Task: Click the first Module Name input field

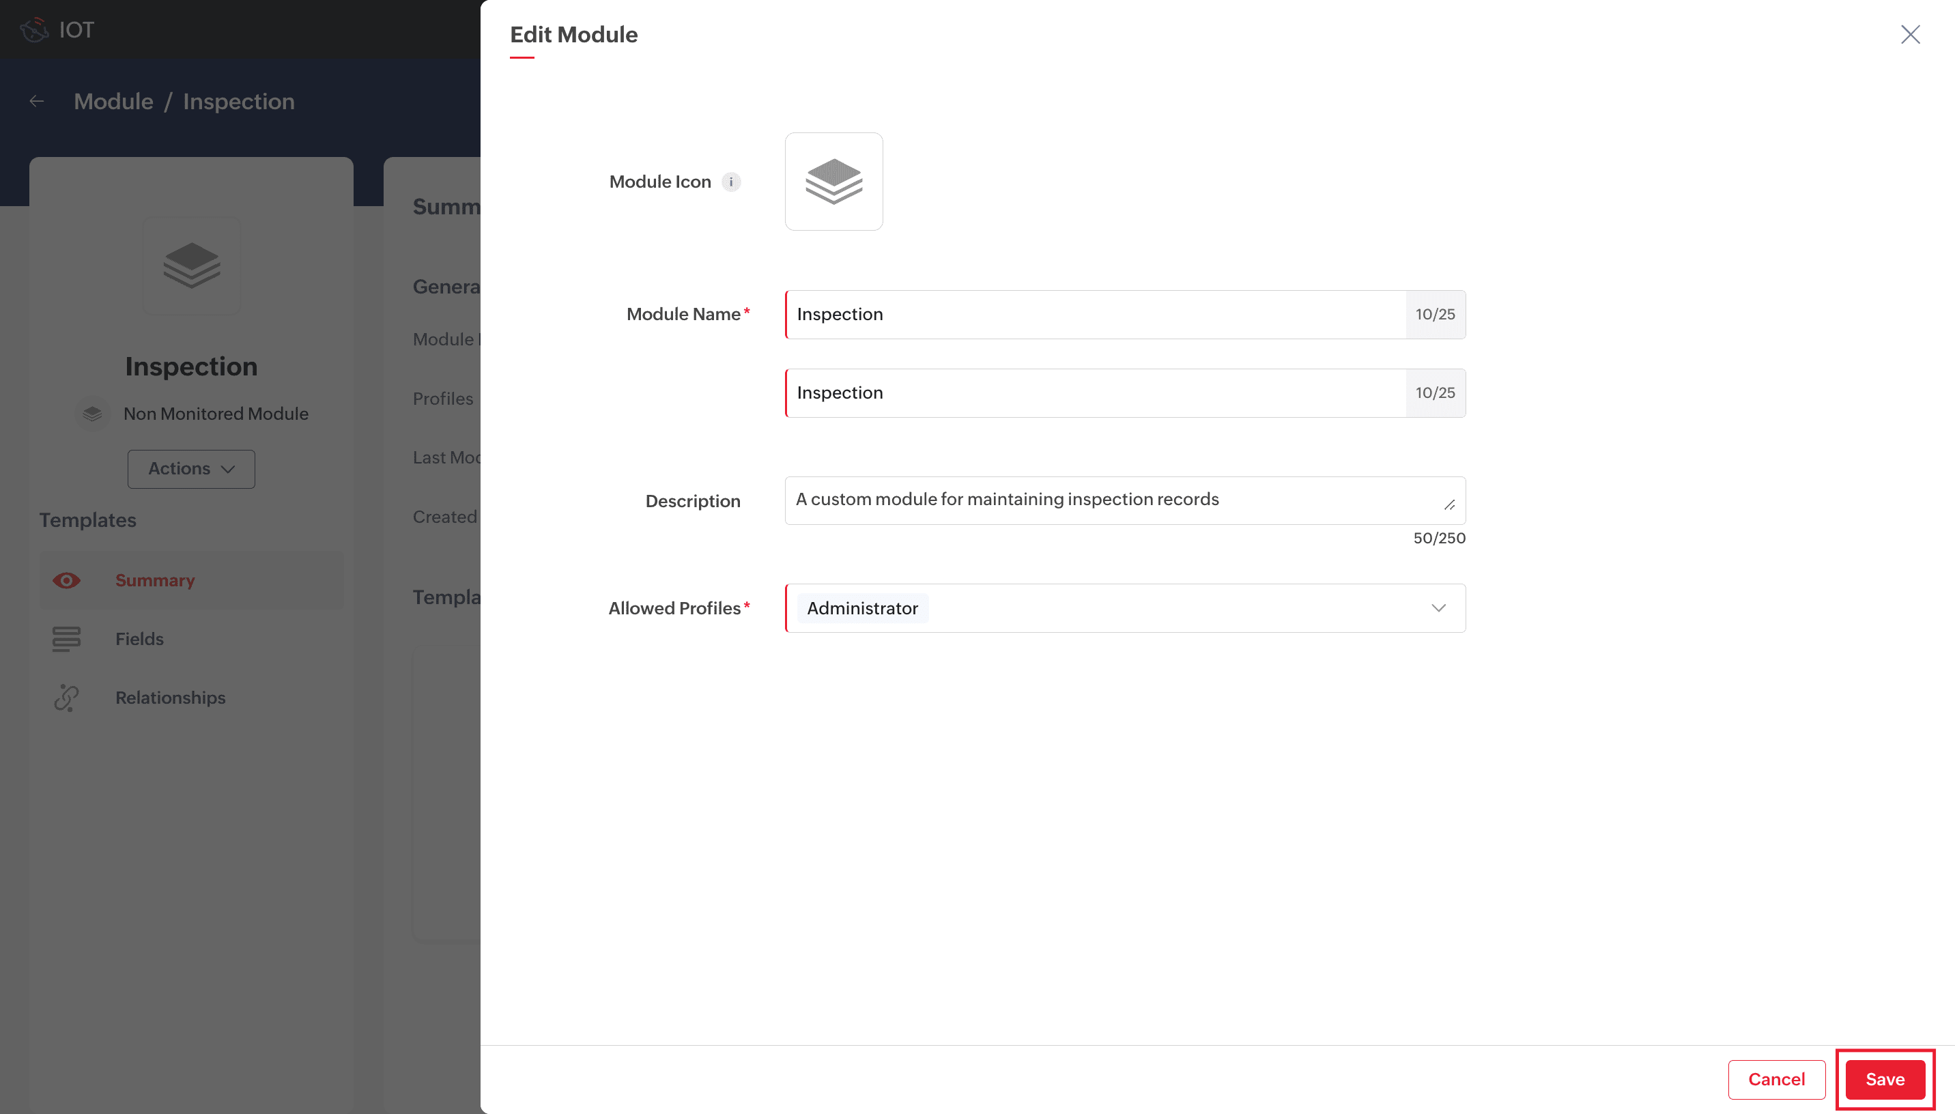Action: (1094, 315)
